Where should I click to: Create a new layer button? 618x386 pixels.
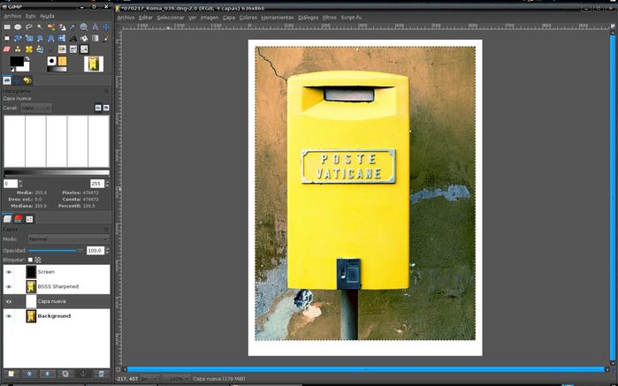click(x=11, y=374)
